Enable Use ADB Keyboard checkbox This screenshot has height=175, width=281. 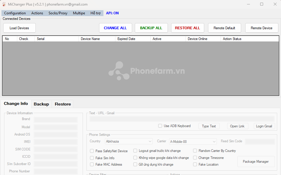coord(160,126)
